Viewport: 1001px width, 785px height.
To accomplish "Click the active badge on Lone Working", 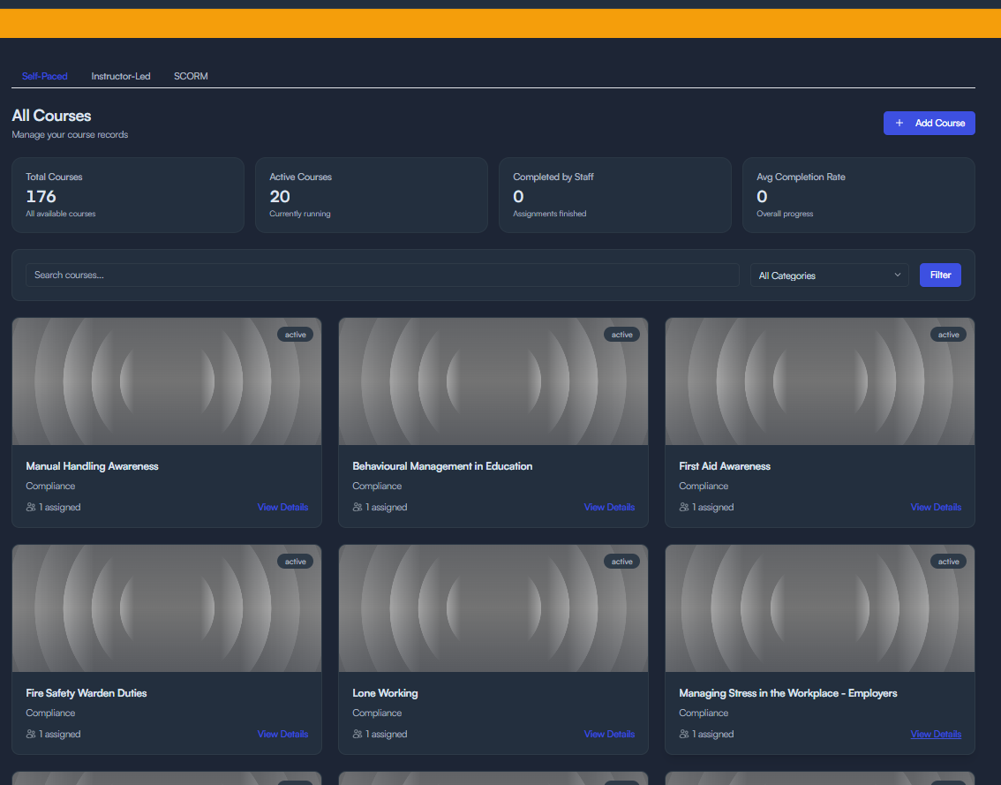I will [621, 562].
